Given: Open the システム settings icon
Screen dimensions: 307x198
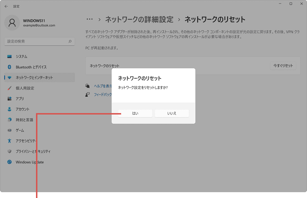Looking at the screenshot, I should (x=9, y=56).
